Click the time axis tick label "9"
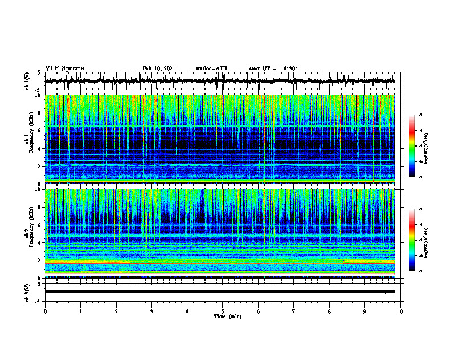 tap(364, 311)
